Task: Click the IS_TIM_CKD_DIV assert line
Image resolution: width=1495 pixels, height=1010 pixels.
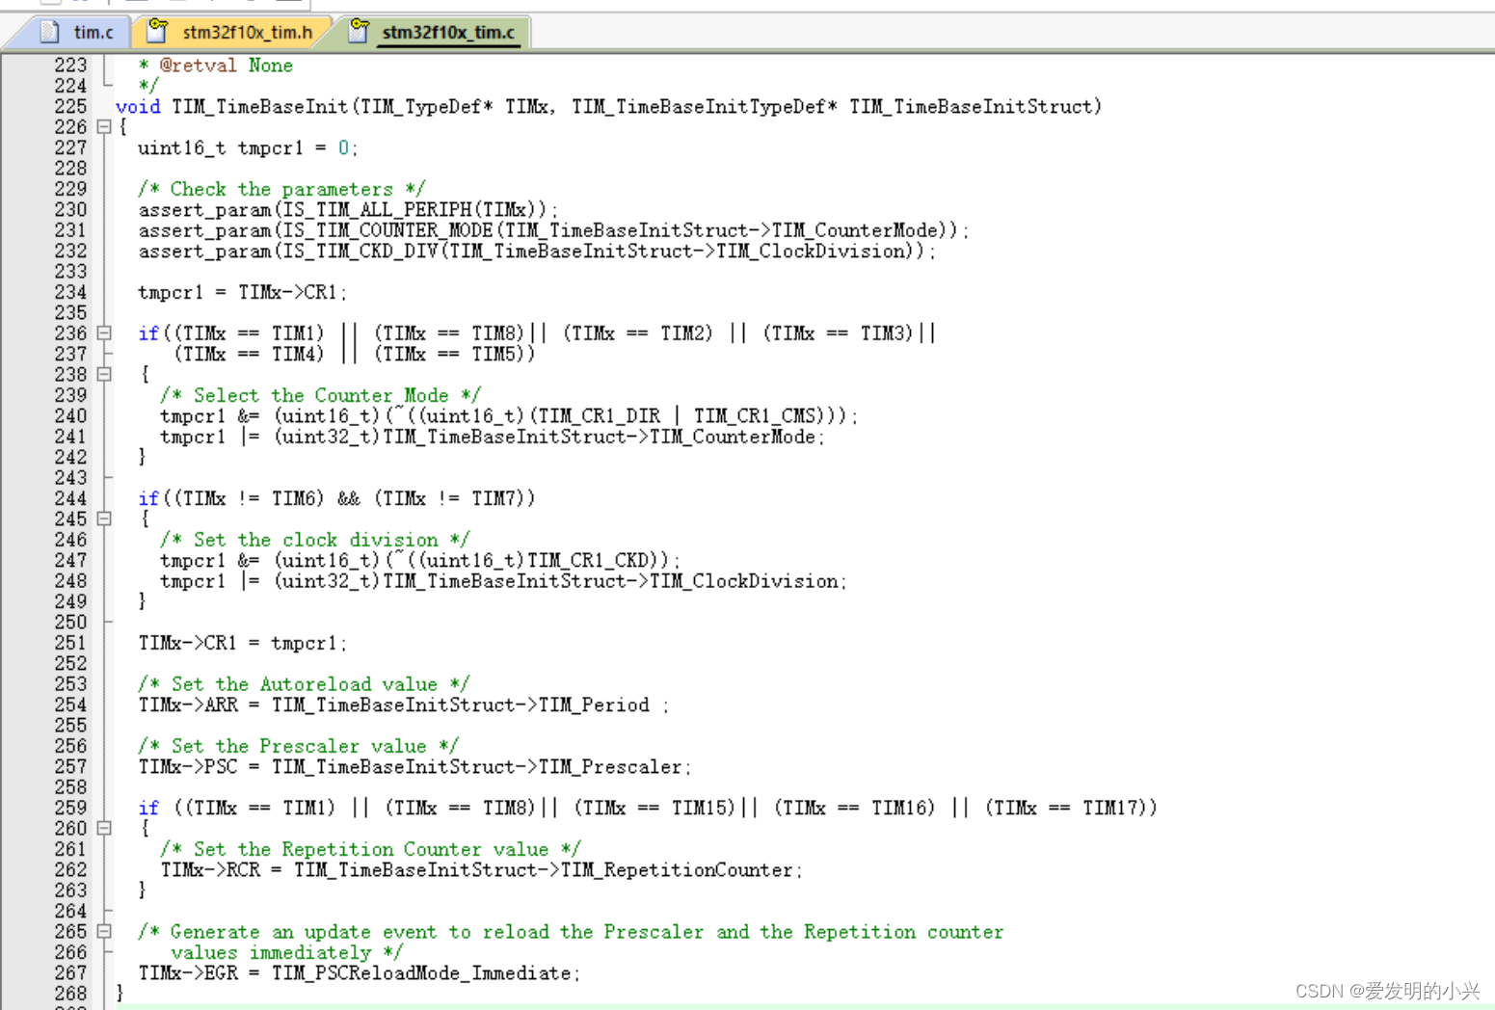Action: (x=537, y=252)
